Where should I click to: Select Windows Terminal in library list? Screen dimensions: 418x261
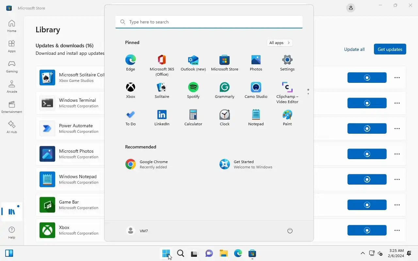(x=70, y=103)
